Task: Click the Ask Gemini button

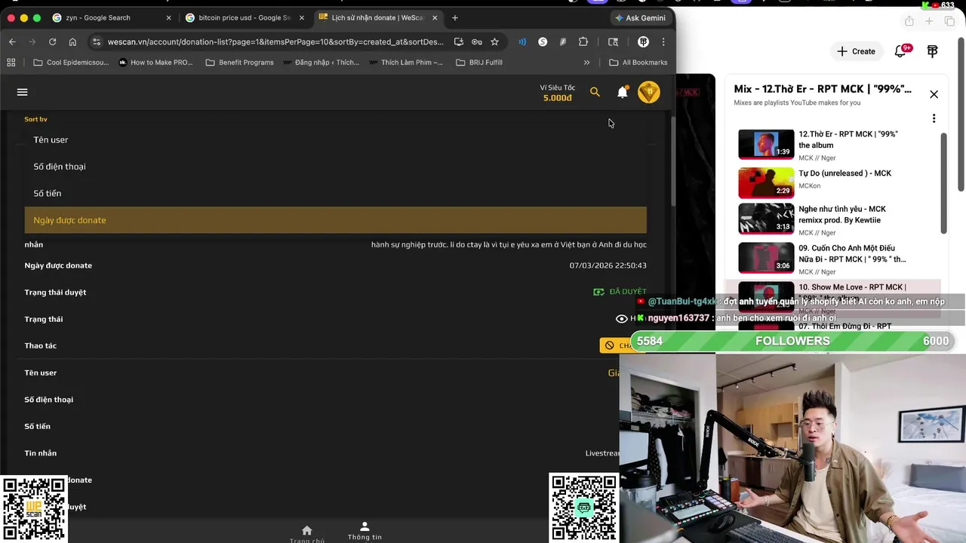Action: coord(640,17)
